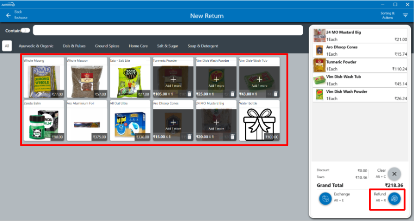Select Ayurvedic & Organic category
This screenshot has width=415, height=221.
36,46
